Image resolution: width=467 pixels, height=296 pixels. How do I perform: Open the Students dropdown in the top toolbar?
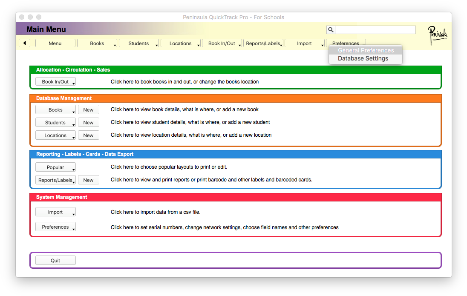pyautogui.click(x=139, y=43)
